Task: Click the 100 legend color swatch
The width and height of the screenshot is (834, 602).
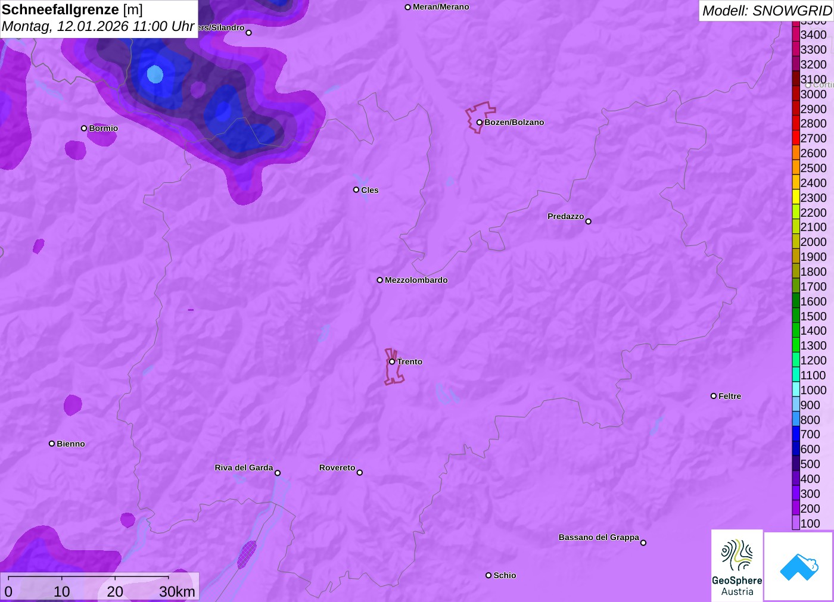Action: tap(796, 523)
